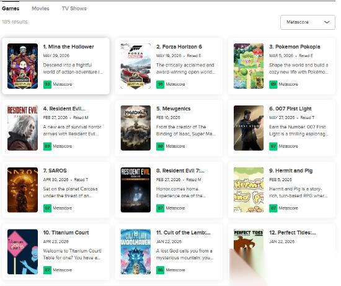Viewport: 341px width, 286px height.
Task: Click Resident Evil 7's 87 Metascore badge
Action: [161, 208]
